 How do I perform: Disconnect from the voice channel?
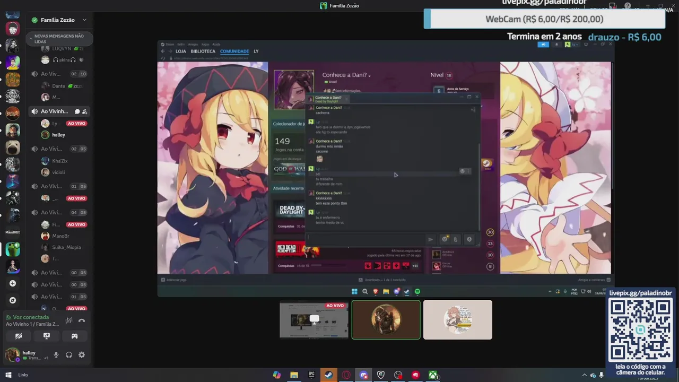[x=82, y=320]
